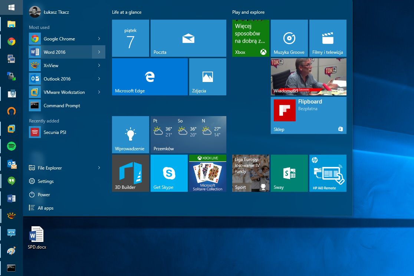Image resolution: width=414 pixels, height=276 pixels.
Task: Click the Windows Start button
Action: click(11, 7)
